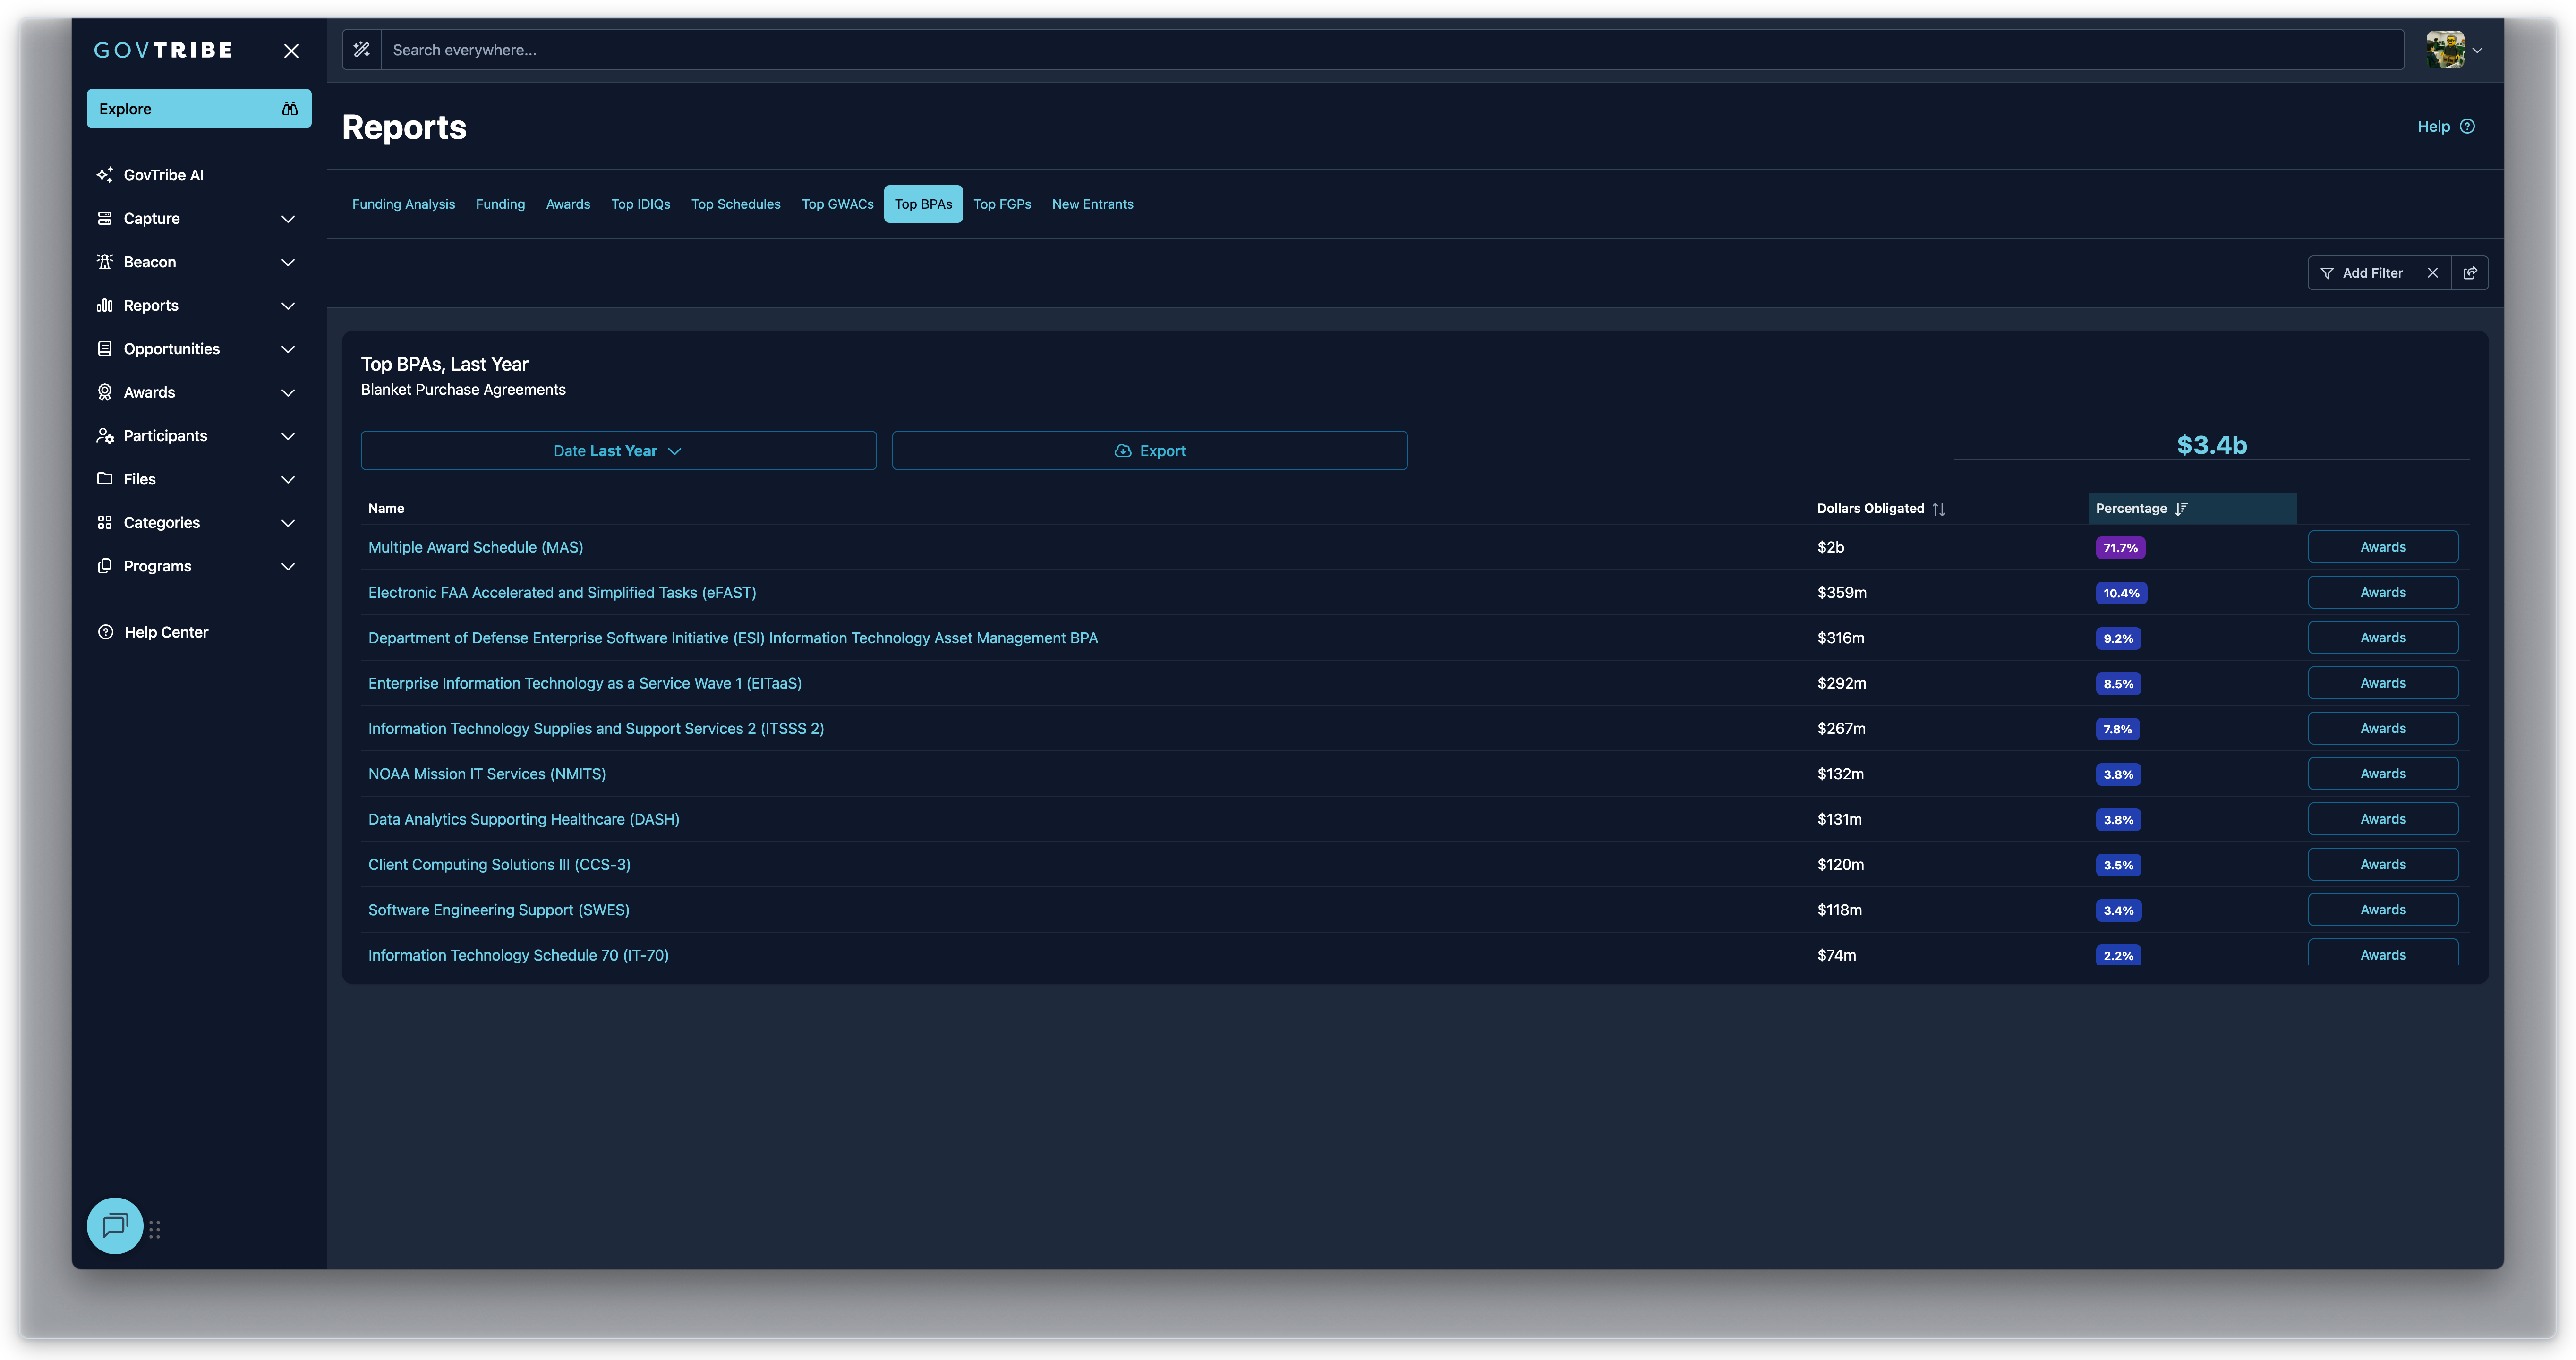Expand the Reports sidebar section
Image resolution: width=2576 pixels, height=1360 pixels.
288,306
